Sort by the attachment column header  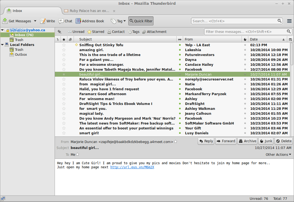click(70, 39)
